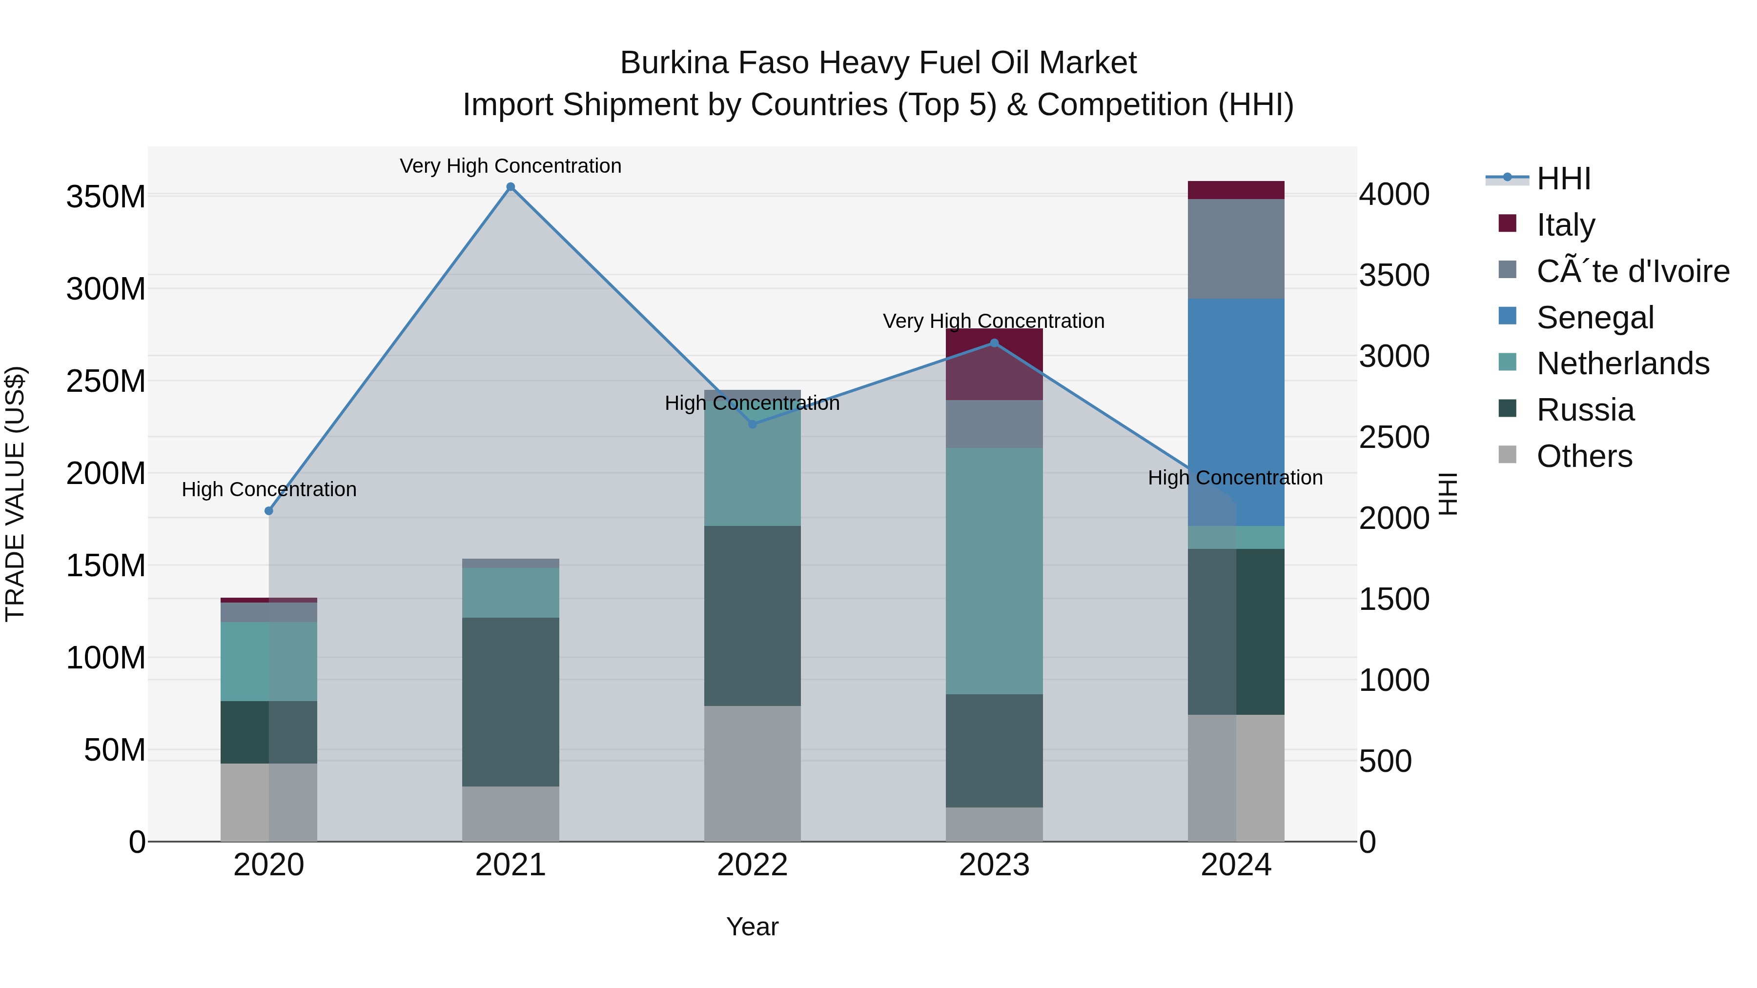
Task: Click the HHI line marker legend icon
Action: pos(1508,178)
